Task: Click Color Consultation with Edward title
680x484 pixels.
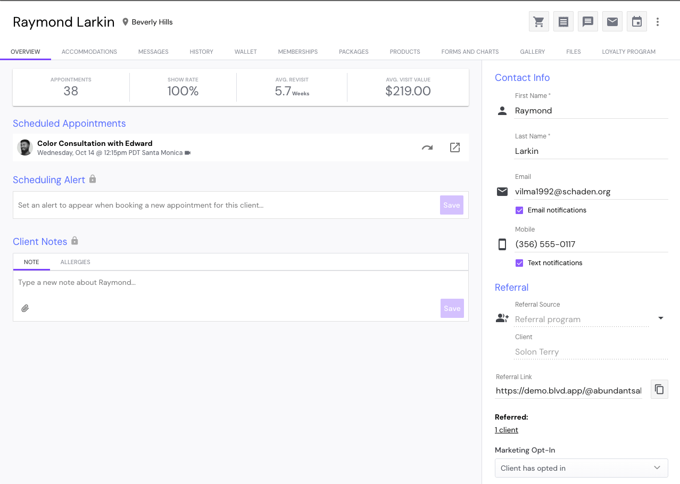Action: pyautogui.click(x=95, y=143)
